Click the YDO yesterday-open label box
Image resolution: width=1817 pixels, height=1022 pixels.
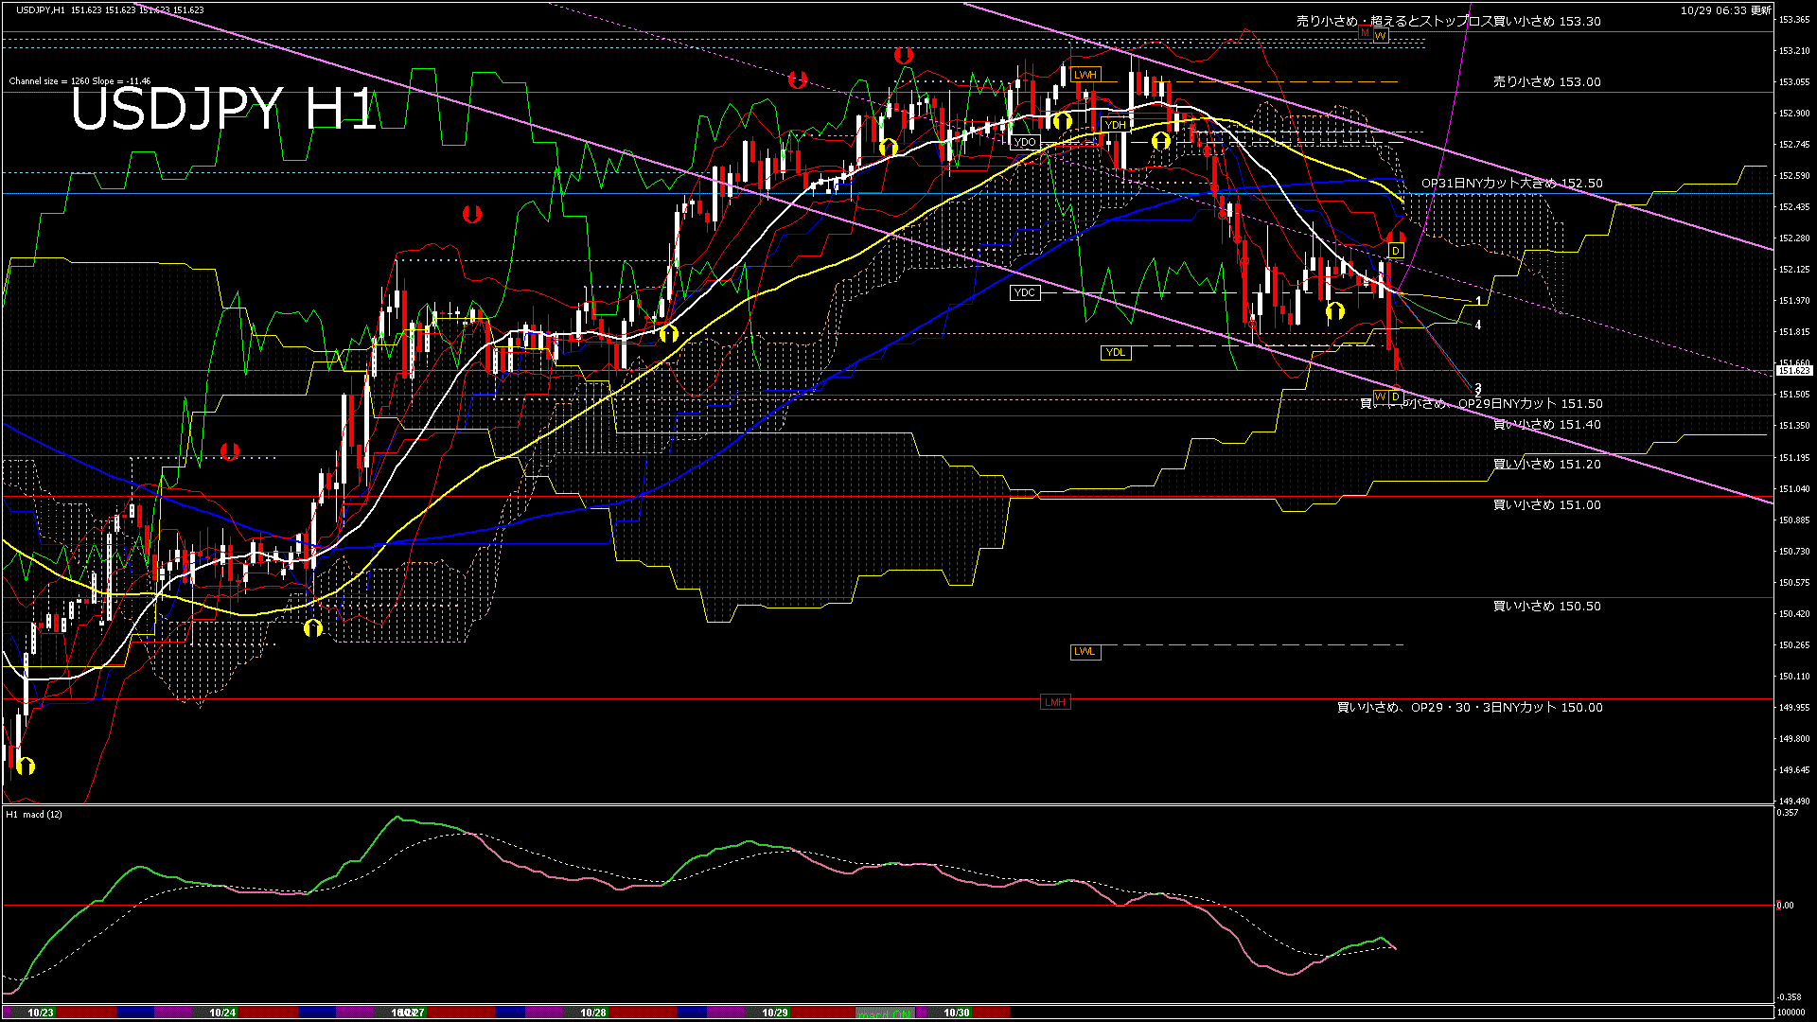[x=1025, y=140]
